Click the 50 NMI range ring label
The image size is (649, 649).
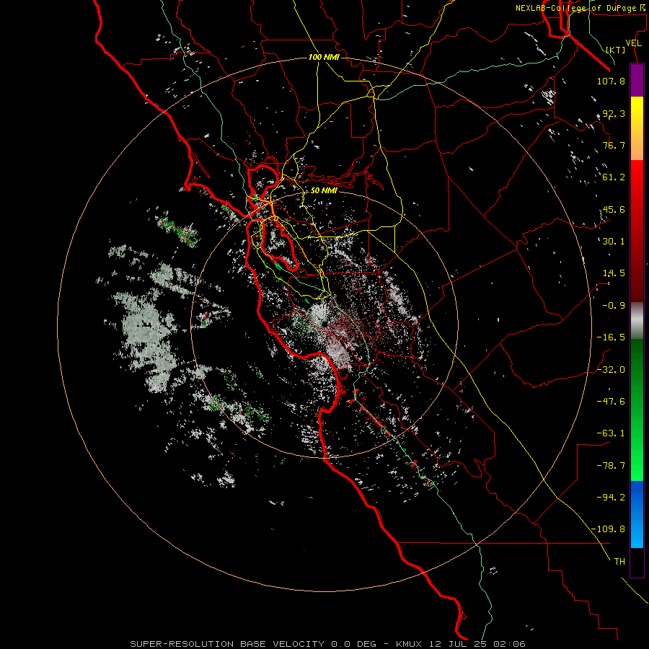pyautogui.click(x=324, y=190)
